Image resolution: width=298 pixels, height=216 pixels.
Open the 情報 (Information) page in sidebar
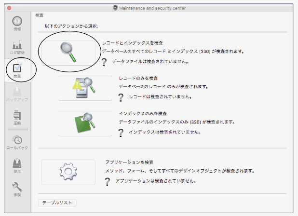[x=17, y=23]
